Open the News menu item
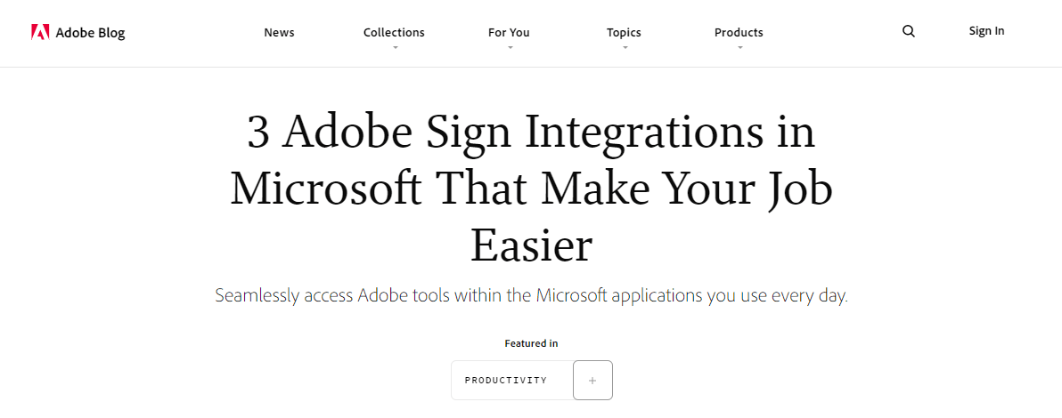The image size is (1062, 418). (x=279, y=33)
